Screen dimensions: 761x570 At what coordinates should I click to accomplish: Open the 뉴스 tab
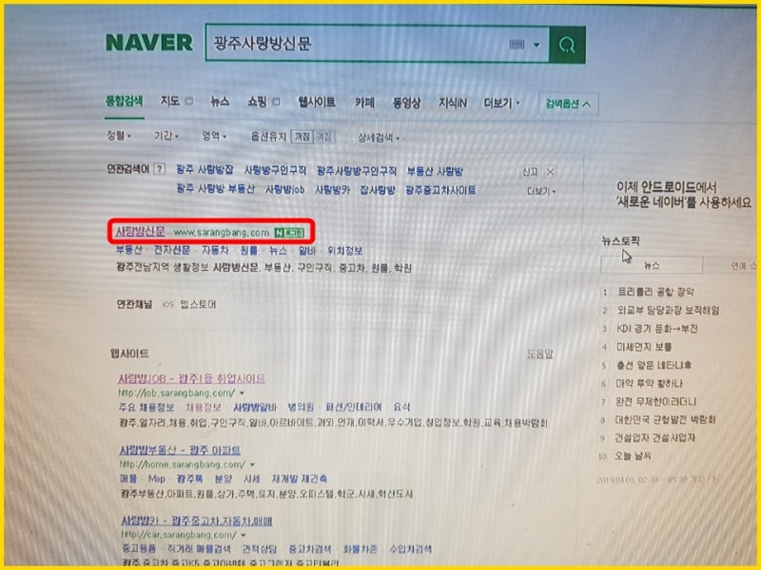pyautogui.click(x=220, y=102)
